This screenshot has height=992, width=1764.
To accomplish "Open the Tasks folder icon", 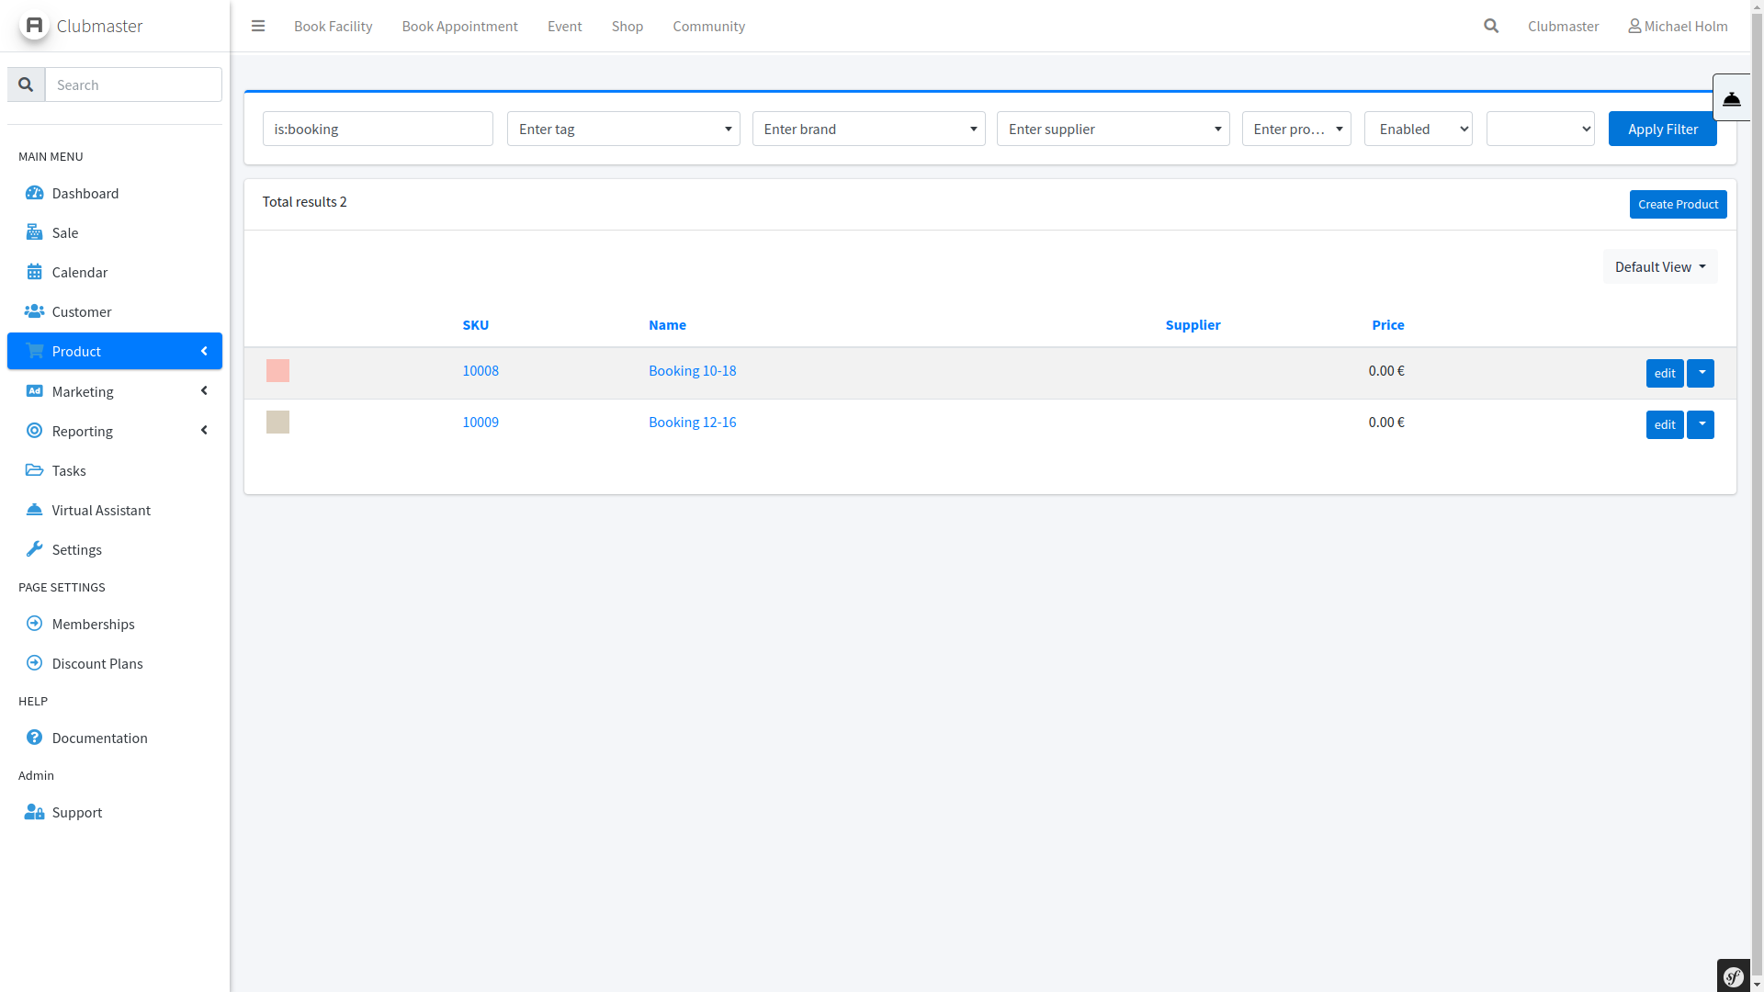I will click(x=34, y=470).
